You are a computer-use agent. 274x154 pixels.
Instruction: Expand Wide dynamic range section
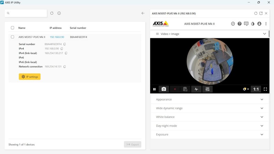point(210,108)
